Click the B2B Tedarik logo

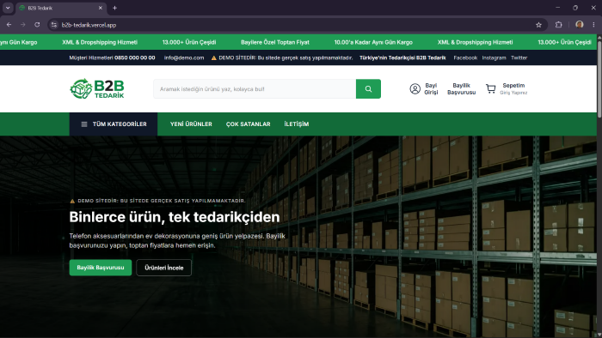(96, 89)
